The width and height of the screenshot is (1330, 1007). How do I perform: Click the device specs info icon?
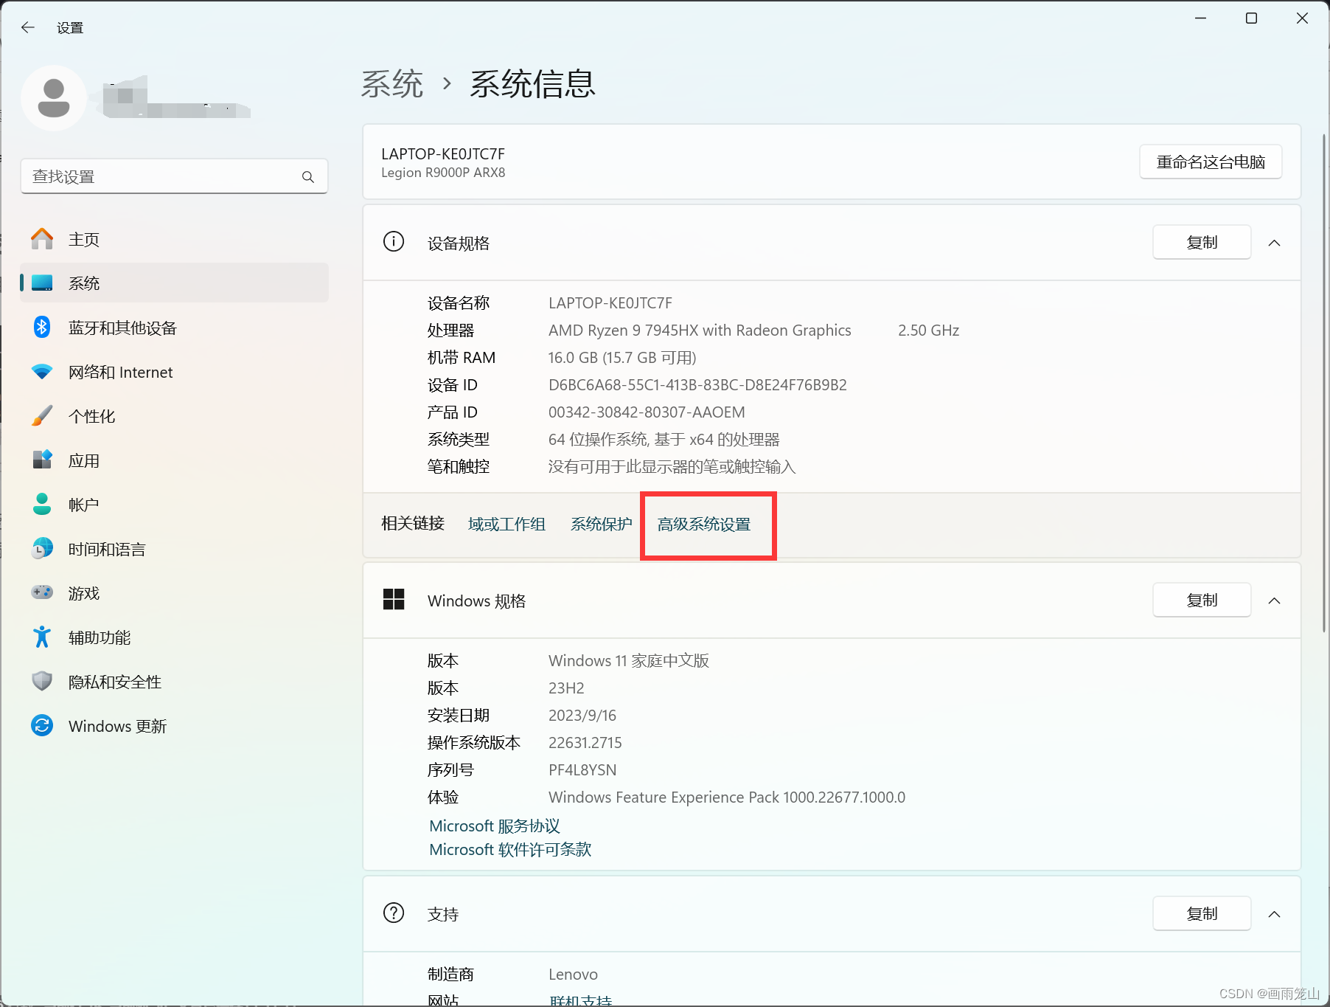click(394, 242)
